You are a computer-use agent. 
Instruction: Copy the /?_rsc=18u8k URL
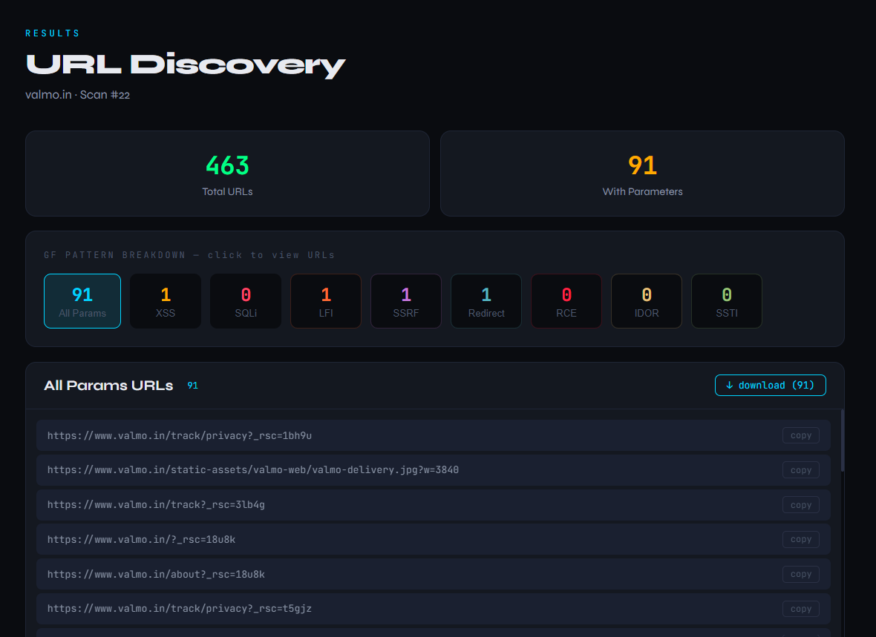[x=800, y=539]
